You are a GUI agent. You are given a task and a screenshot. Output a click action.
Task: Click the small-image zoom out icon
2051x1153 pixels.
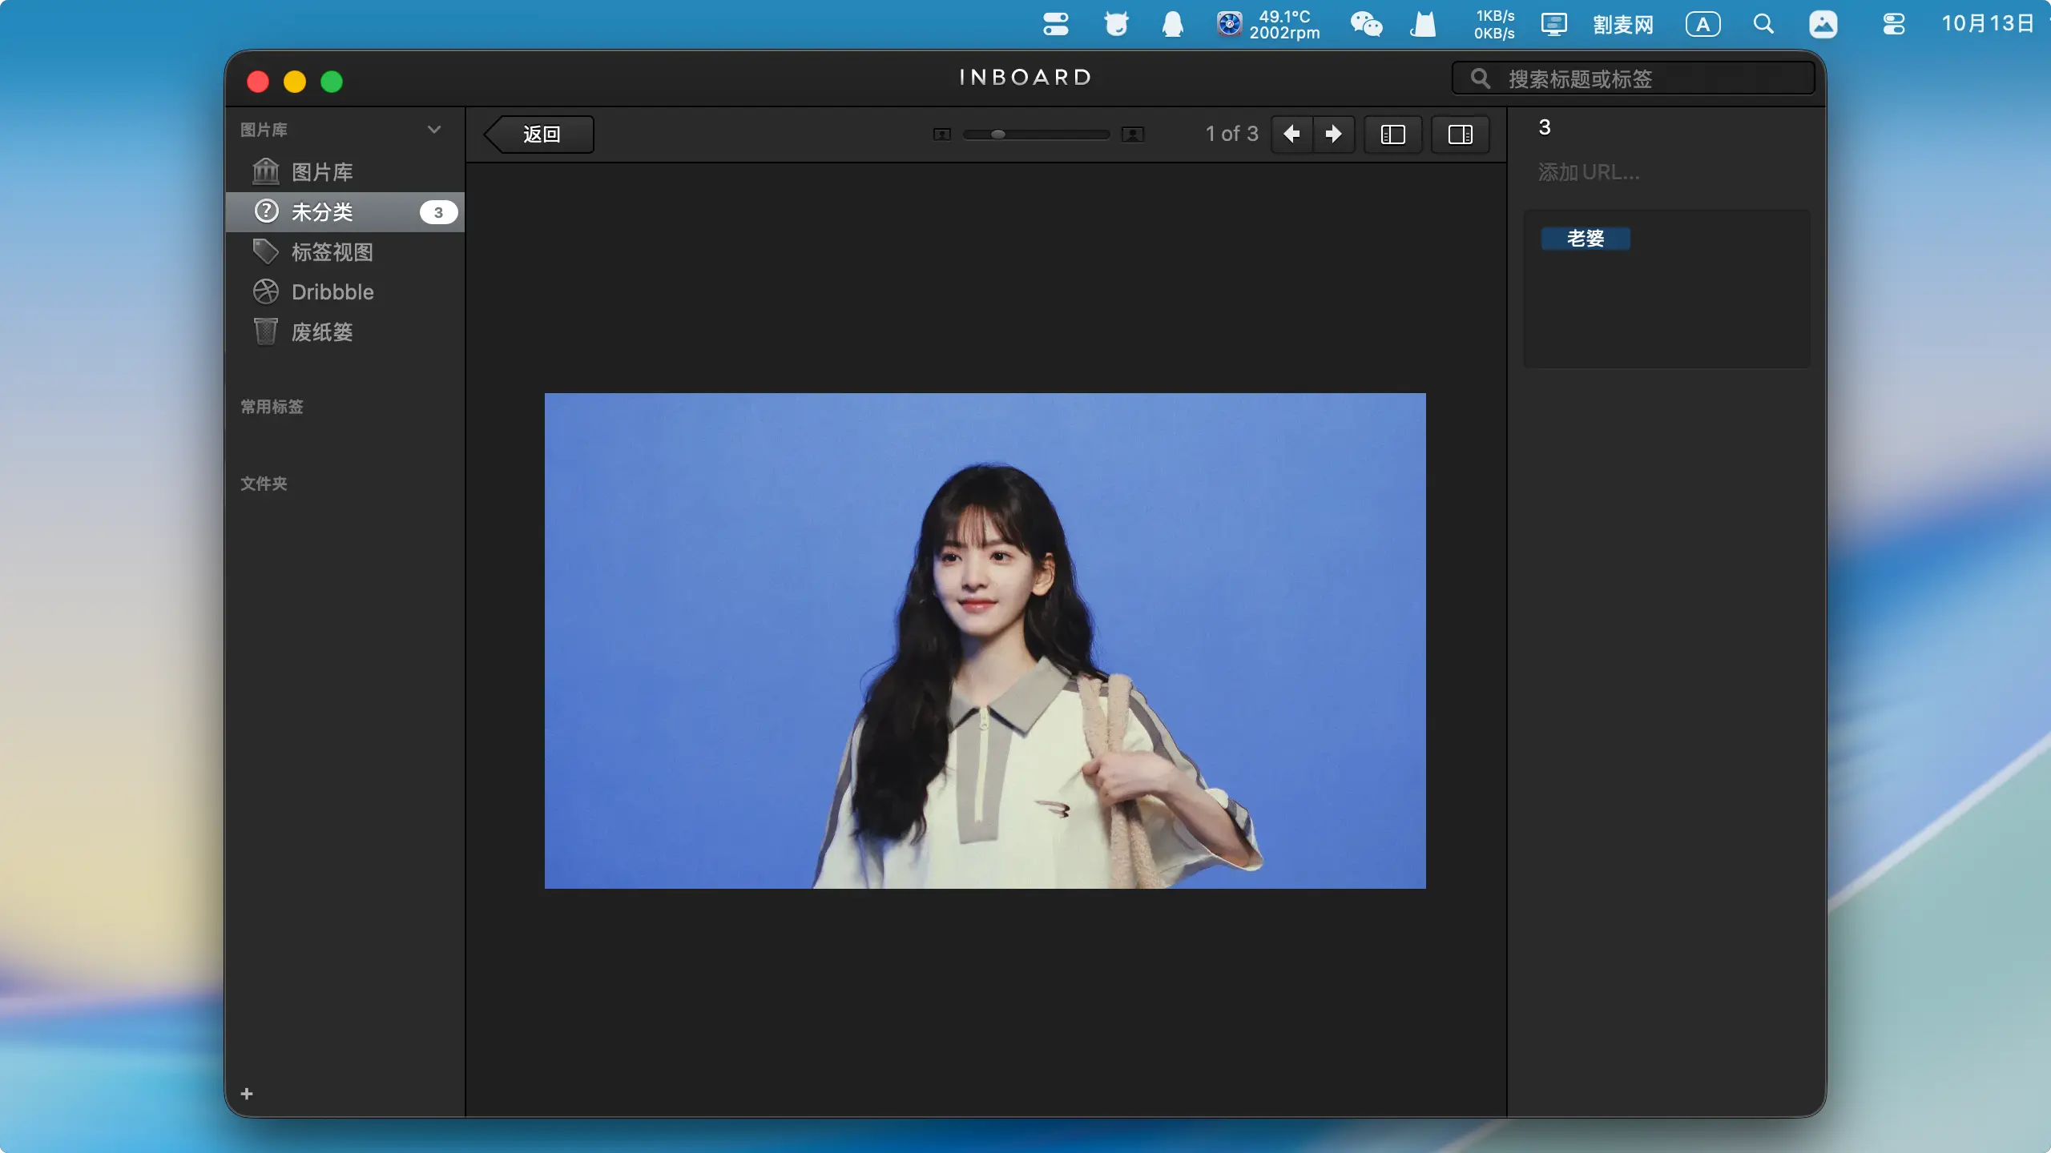tap(942, 135)
